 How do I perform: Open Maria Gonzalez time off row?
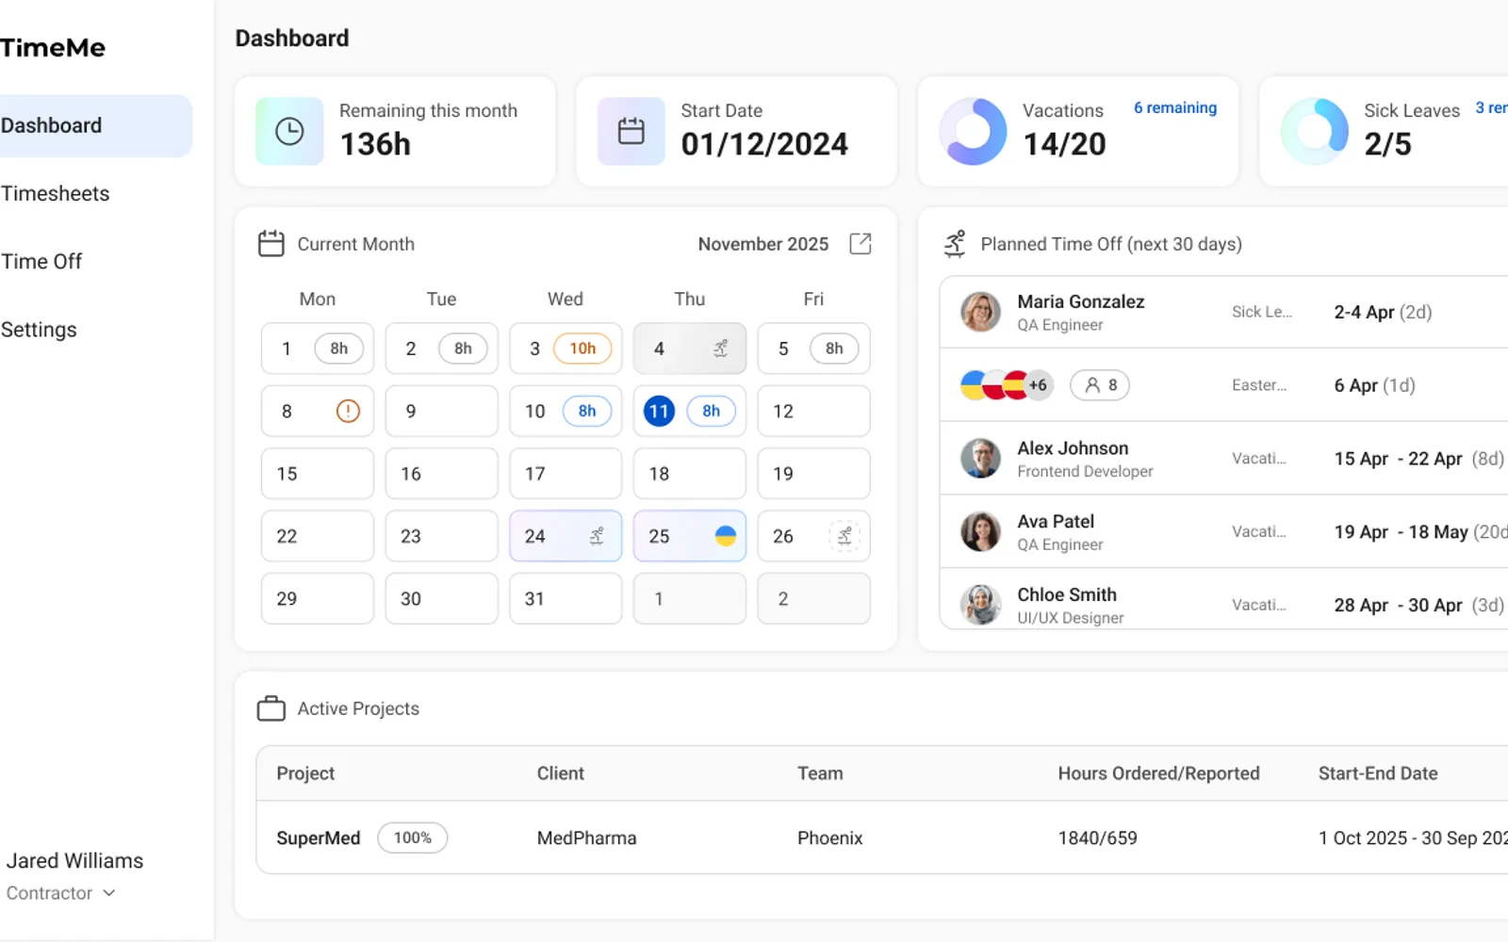tap(1223, 312)
